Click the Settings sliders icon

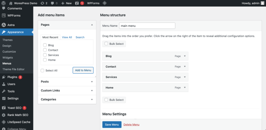tap(4, 99)
